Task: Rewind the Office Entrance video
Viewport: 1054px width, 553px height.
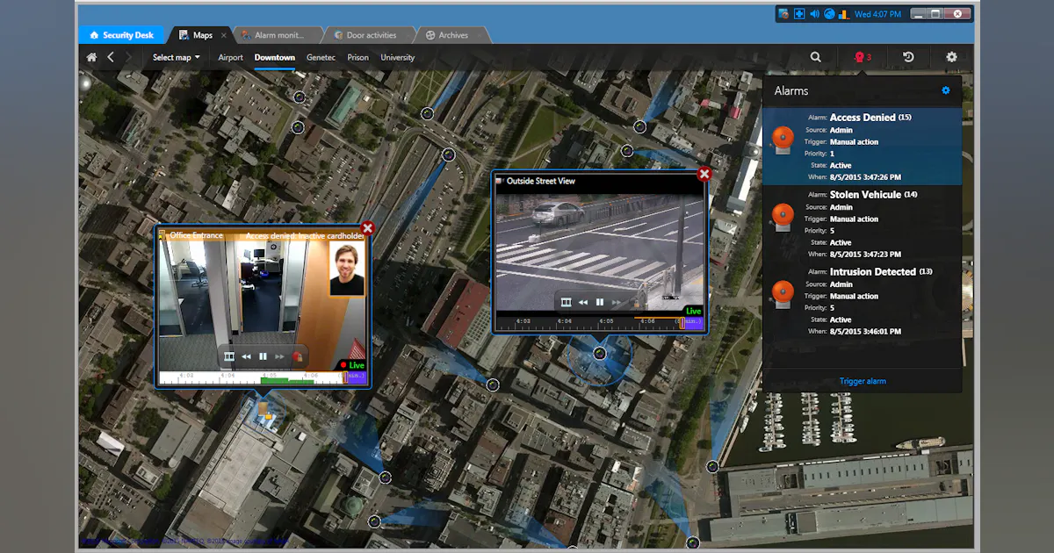Action: click(x=246, y=356)
